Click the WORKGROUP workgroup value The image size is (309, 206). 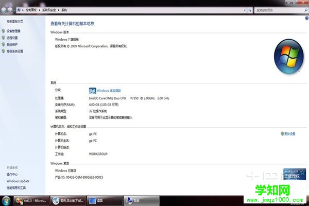[x=98, y=154]
